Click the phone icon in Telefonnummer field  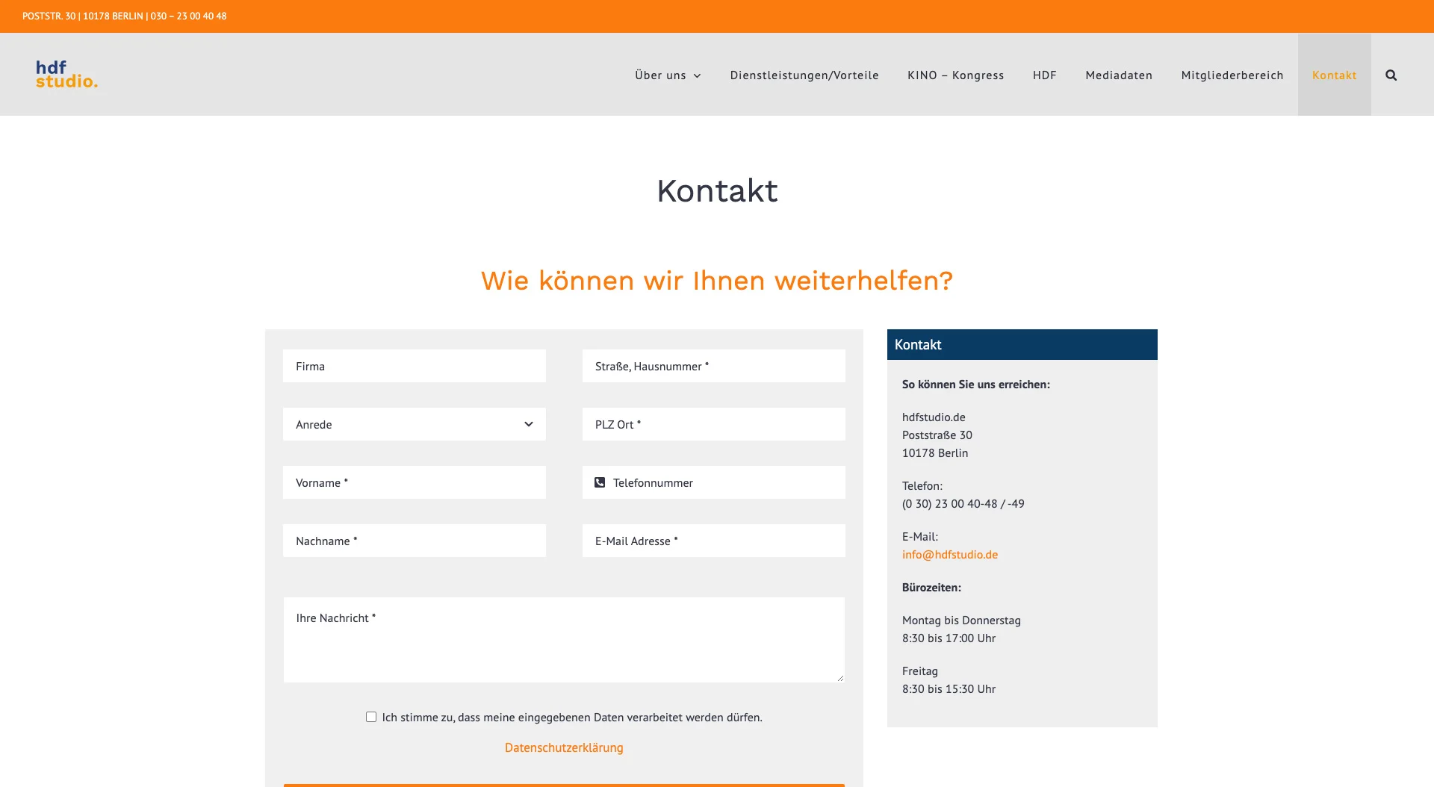(600, 482)
